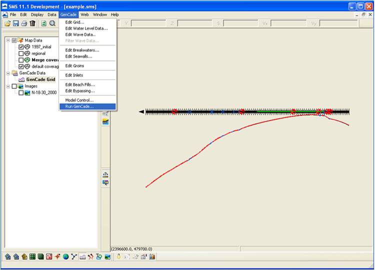The width and height of the screenshot is (375, 270).
Task: Select the flat green Cartesian grid module icon
Action: tap(32, 257)
